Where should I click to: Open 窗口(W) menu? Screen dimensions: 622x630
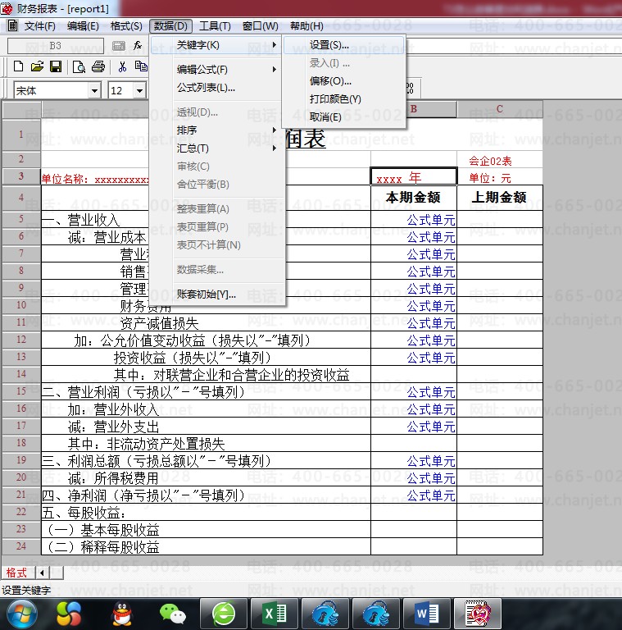pos(260,26)
